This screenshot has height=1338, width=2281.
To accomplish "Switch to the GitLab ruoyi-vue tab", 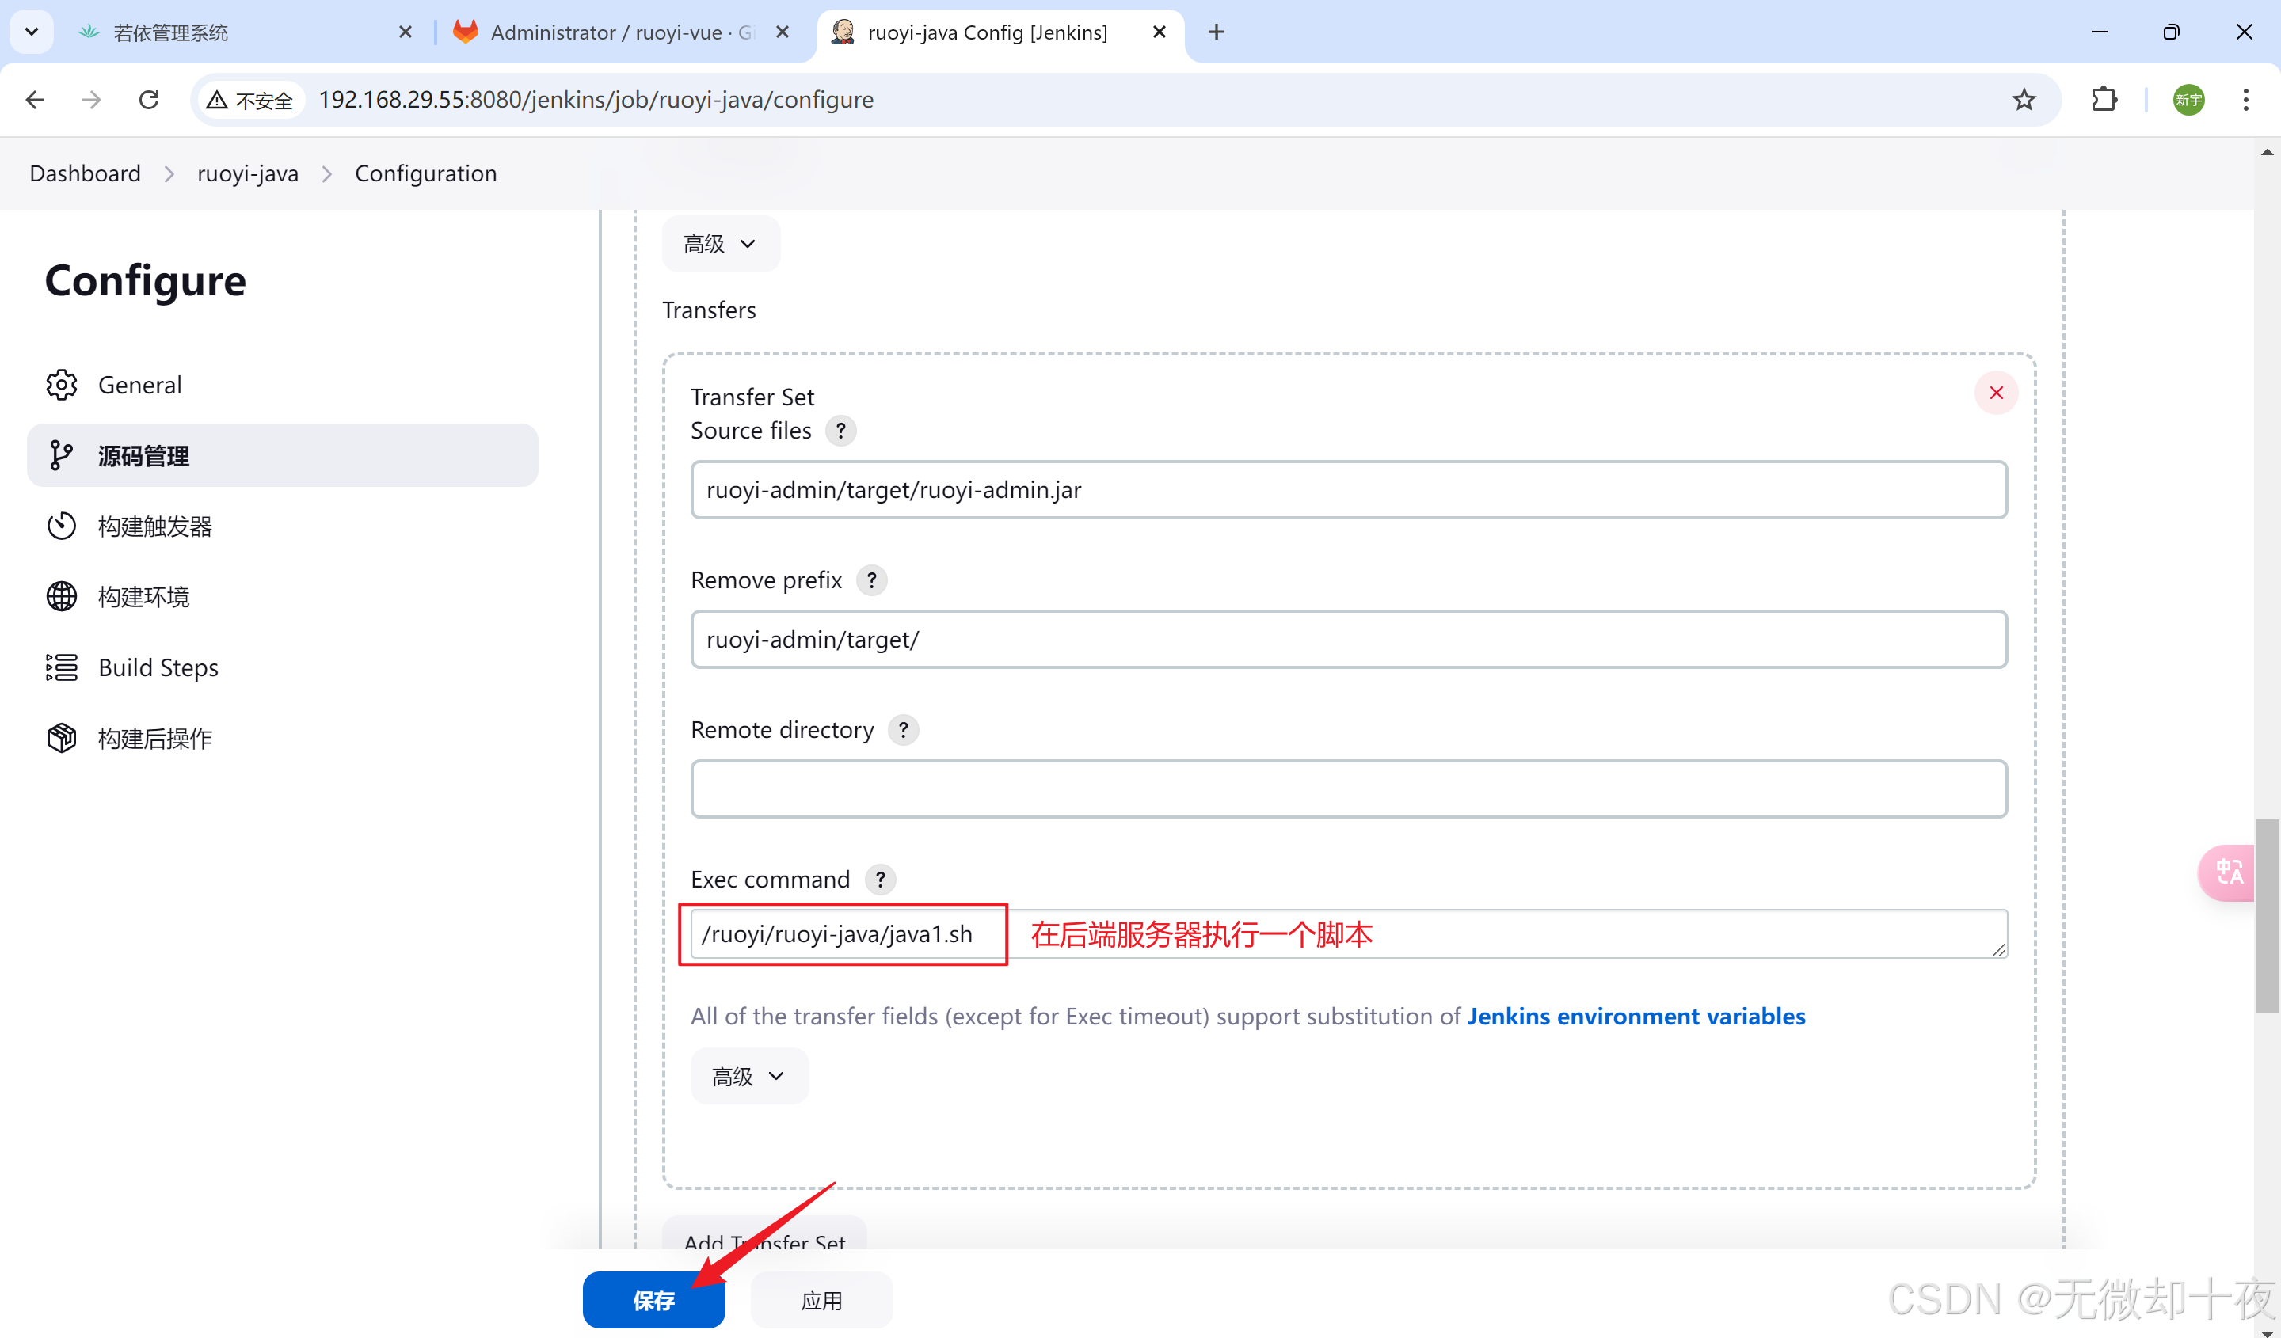I will tap(607, 32).
